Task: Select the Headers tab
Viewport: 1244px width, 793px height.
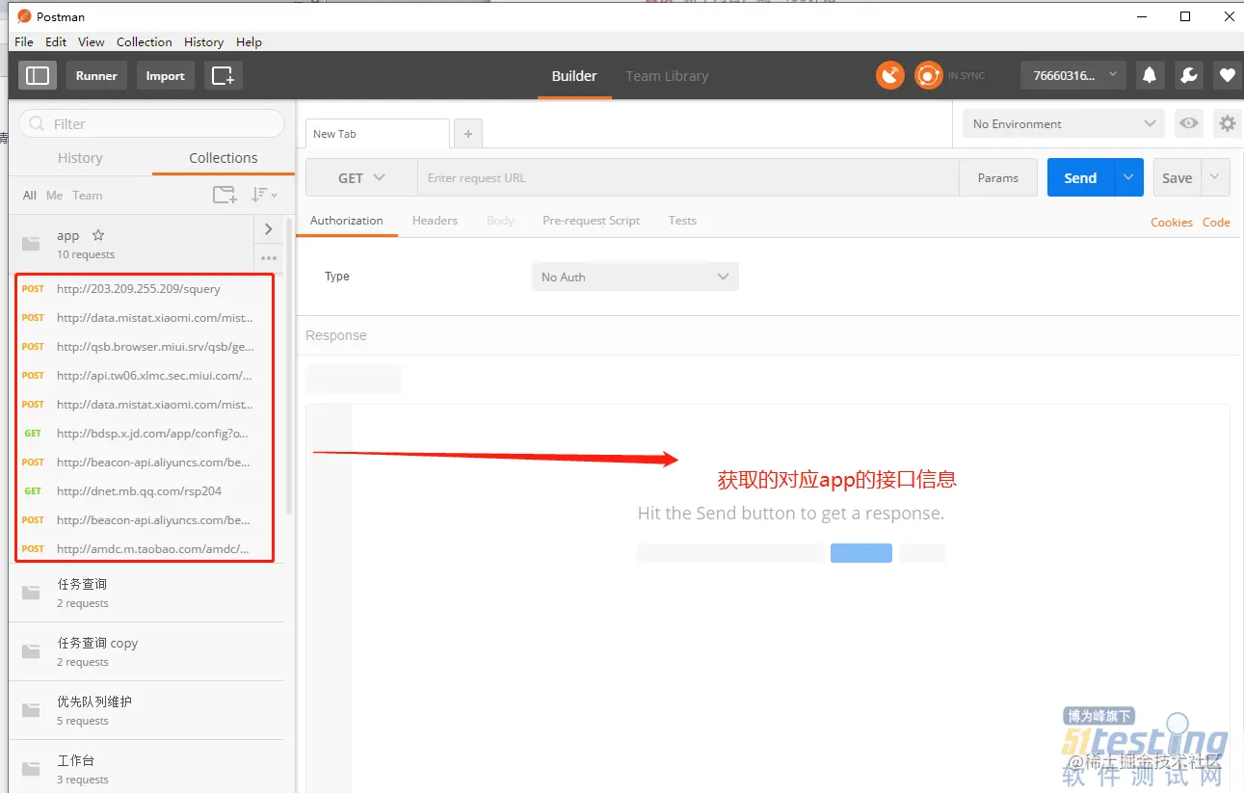Action: coord(435,221)
